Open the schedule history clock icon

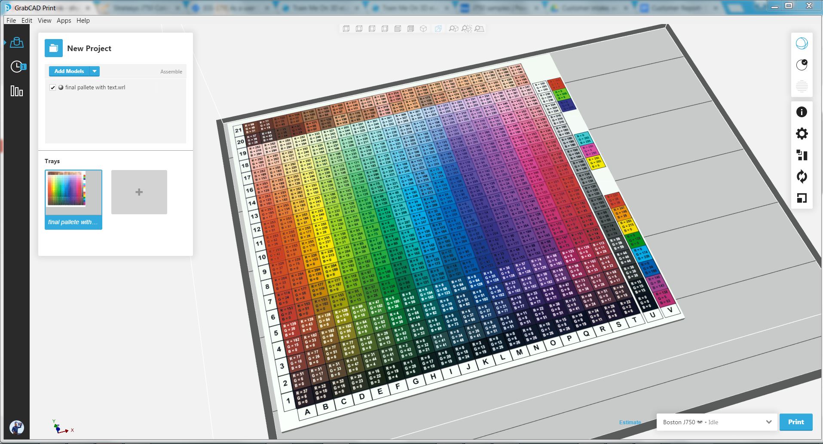(16, 67)
